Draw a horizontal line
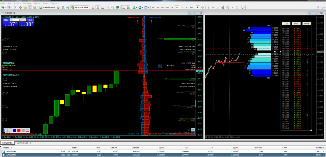326x157 pixels. pos(213,8)
